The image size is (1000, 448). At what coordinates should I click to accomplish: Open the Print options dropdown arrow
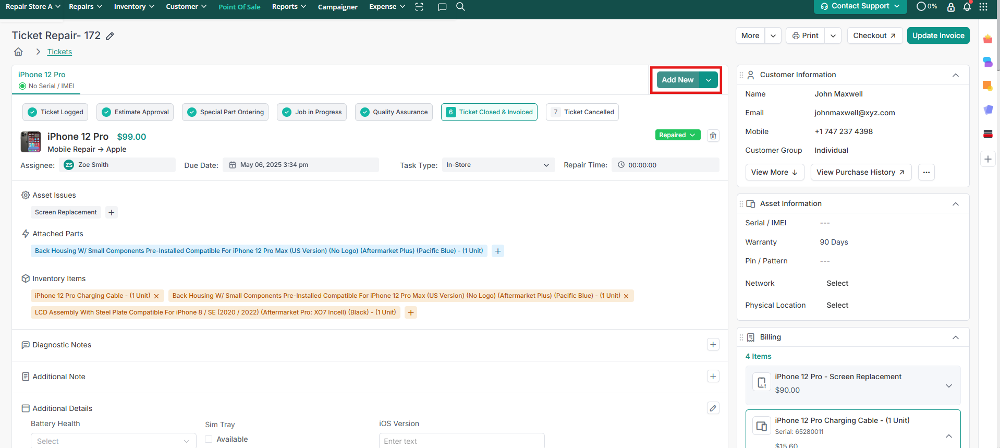(x=833, y=35)
